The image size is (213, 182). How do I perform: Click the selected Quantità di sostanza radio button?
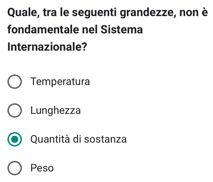point(14,139)
